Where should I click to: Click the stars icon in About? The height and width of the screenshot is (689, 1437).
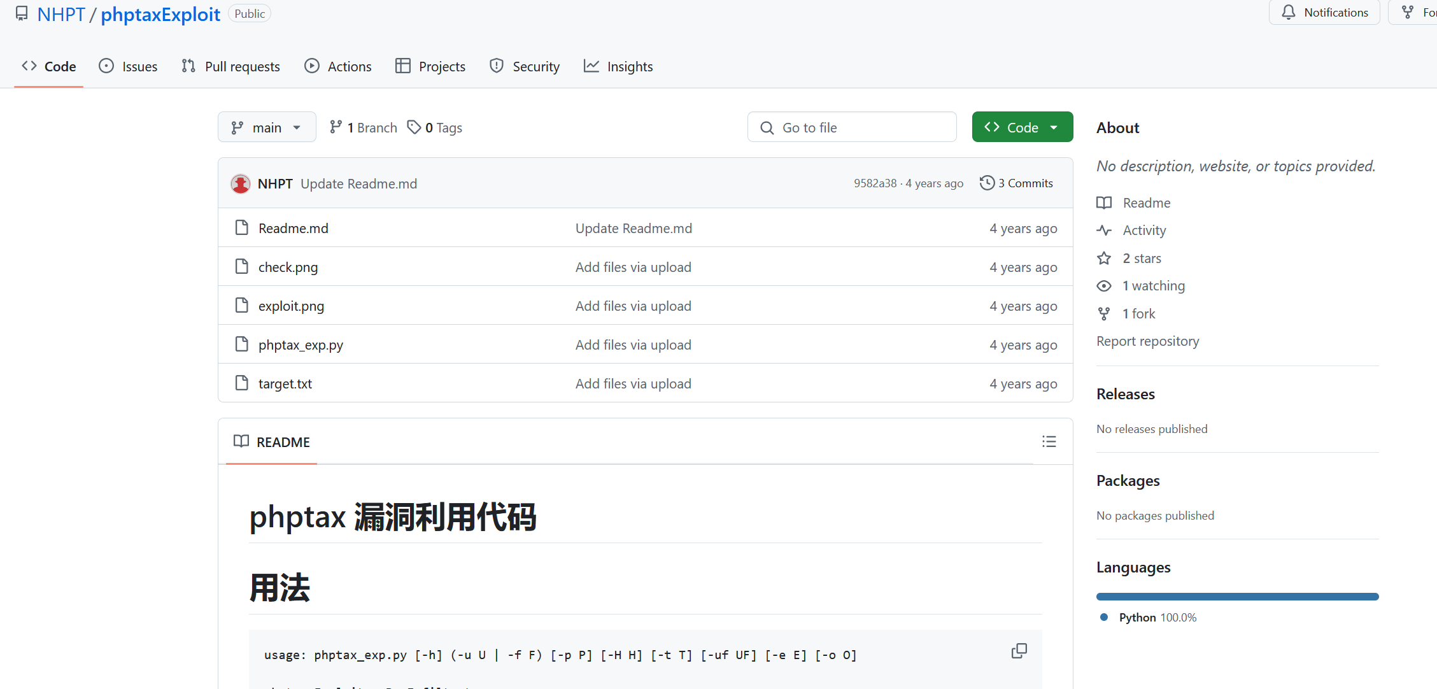click(1104, 258)
